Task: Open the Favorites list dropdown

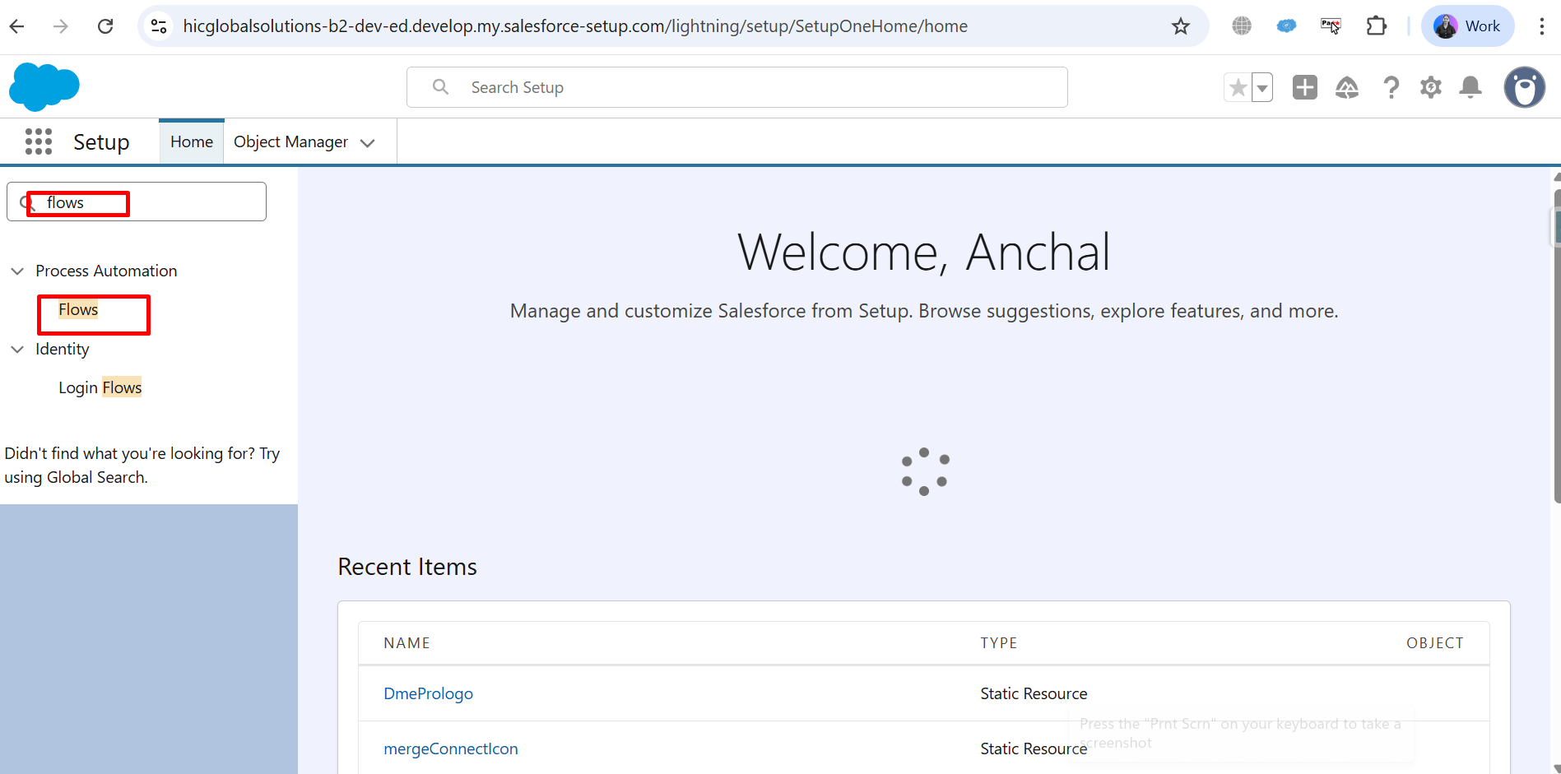Action: point(1262,87)
